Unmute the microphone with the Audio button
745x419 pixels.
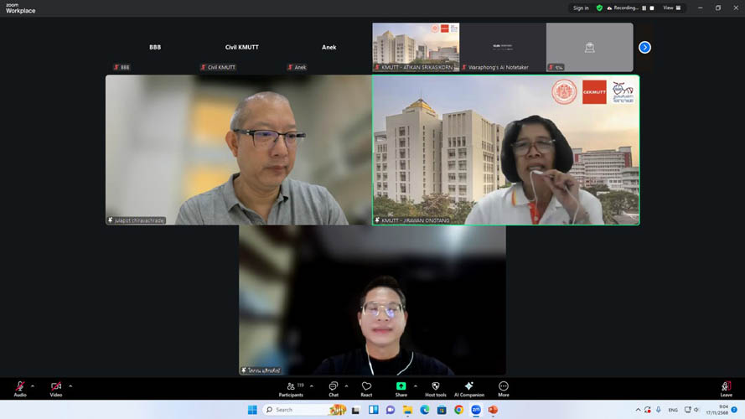coord(19,388)
